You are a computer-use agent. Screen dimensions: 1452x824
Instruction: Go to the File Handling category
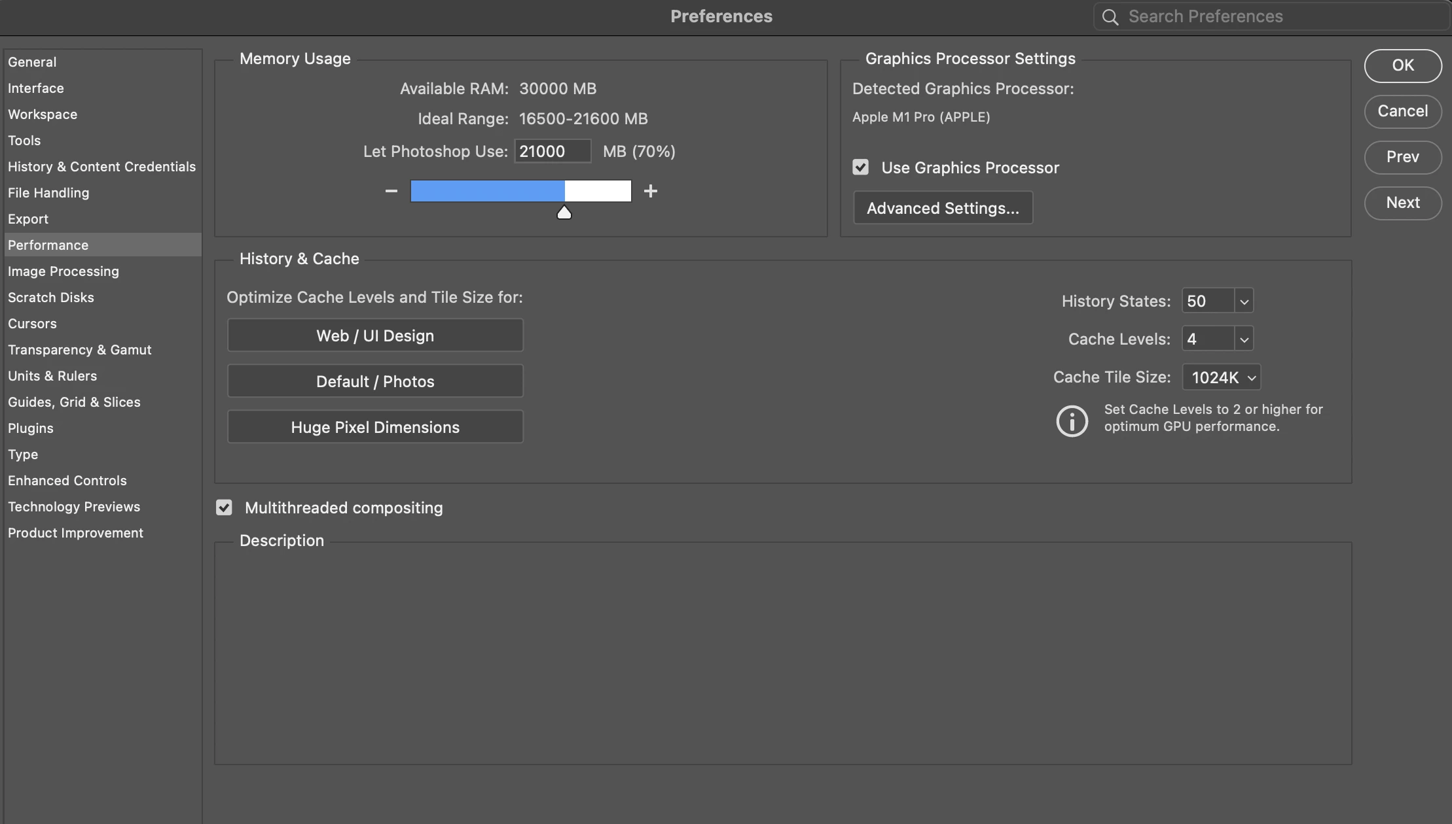[x=48, y=193]
